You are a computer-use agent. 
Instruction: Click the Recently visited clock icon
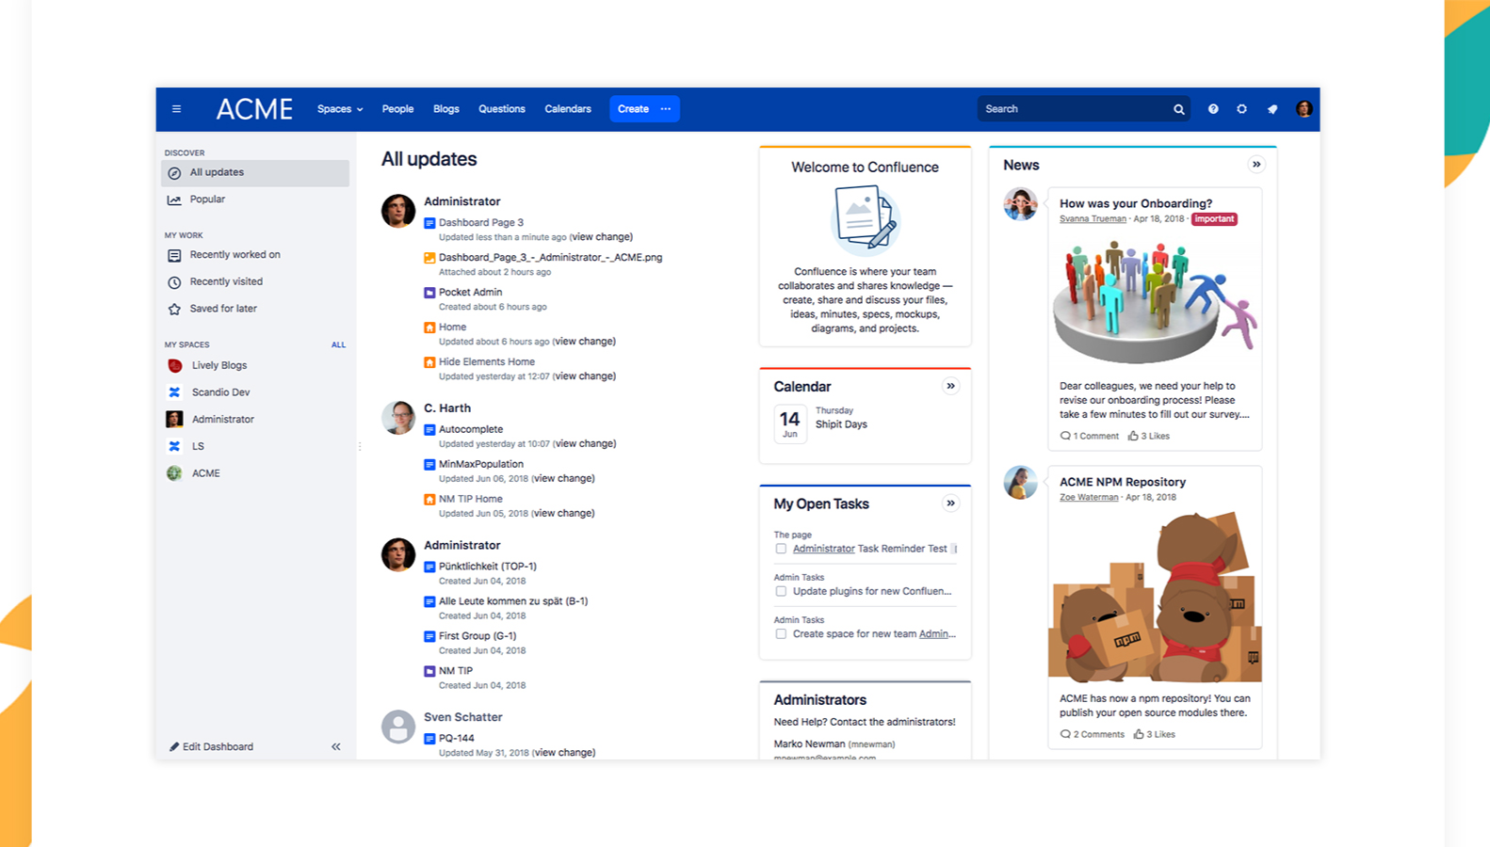click(x=174, y=282)
